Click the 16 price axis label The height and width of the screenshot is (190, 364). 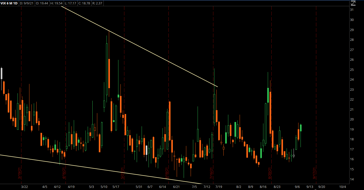351,159
